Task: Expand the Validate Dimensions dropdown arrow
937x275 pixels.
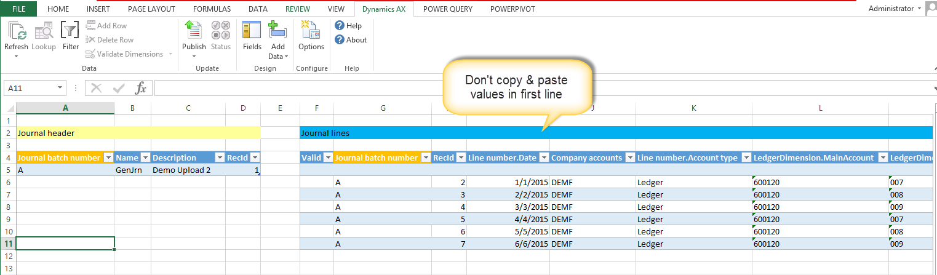Action: (170, 54)
